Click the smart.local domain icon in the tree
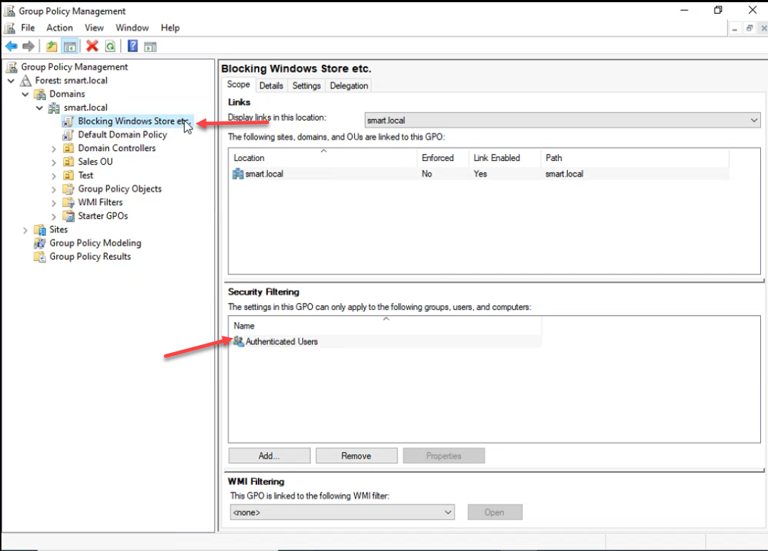 coord(54,108)
